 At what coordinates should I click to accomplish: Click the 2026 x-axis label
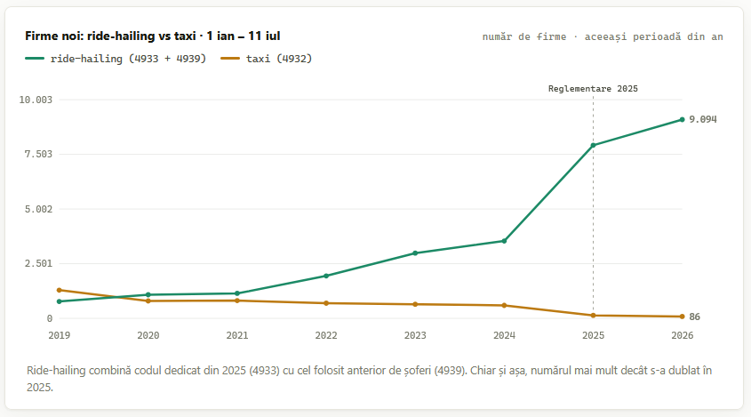tap(682, 335)
